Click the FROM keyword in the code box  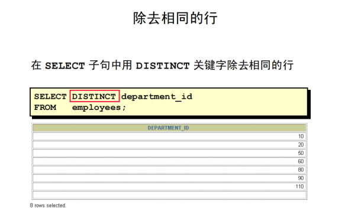pyautogui.click(x=45, y=108)
